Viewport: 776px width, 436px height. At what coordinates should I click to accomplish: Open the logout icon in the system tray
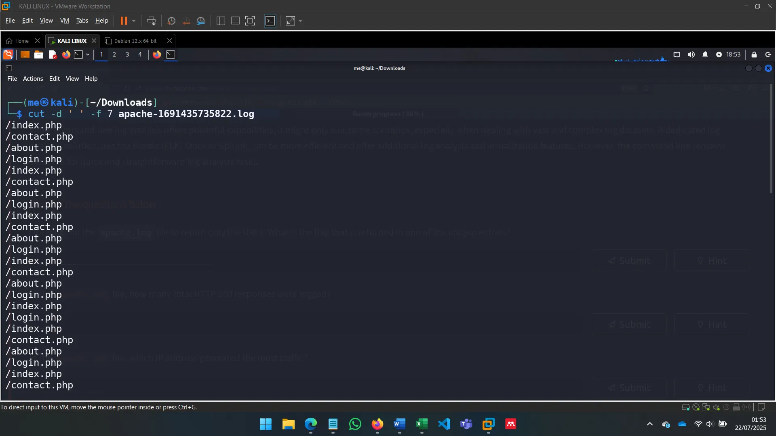click(768, 55)
